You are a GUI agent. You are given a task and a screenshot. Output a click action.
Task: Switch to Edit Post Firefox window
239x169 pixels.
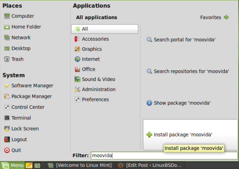150,165
